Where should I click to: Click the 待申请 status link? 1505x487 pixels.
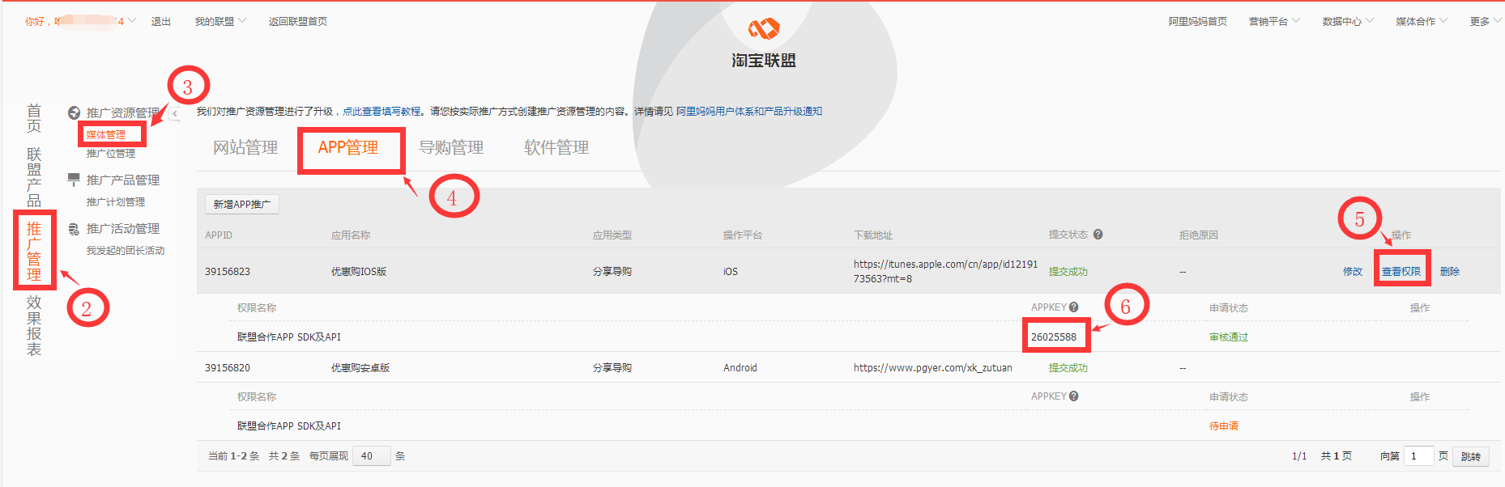1224,426
